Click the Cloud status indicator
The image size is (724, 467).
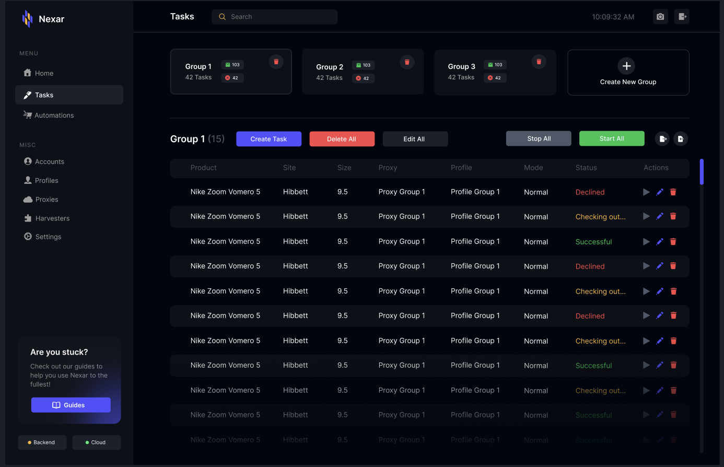(96, 442)
